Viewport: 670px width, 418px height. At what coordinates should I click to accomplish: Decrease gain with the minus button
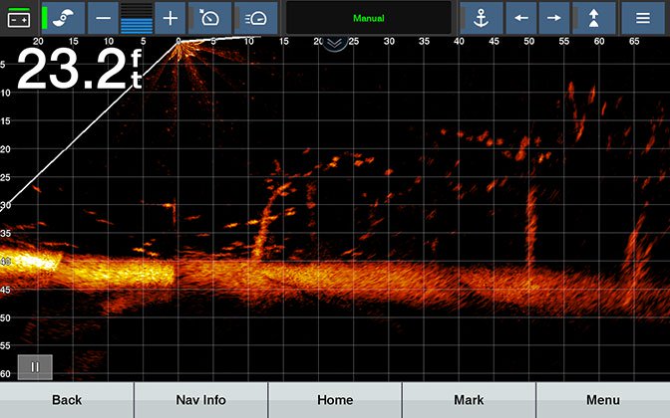point(103,18)
